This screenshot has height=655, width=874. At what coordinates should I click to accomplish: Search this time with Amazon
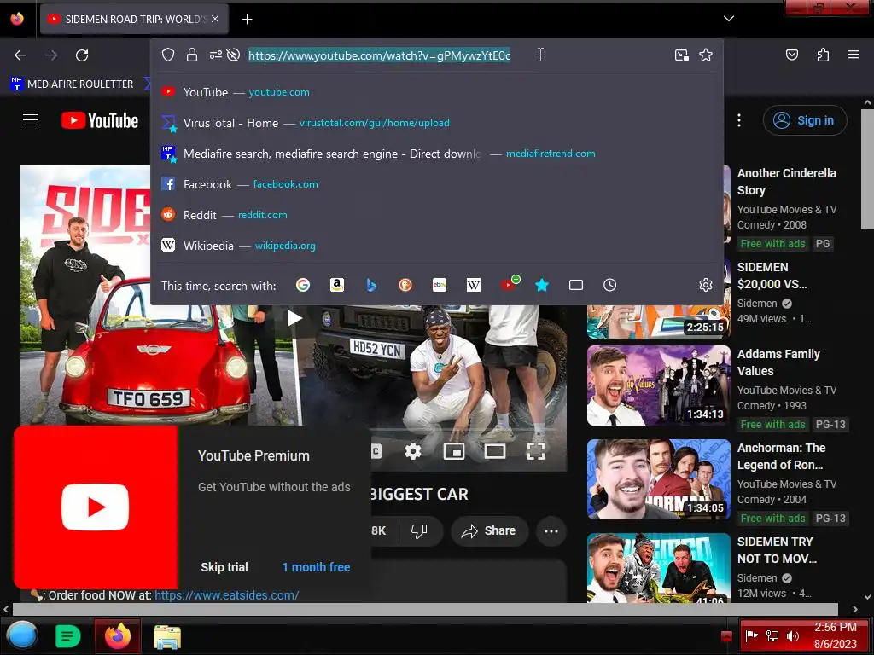point(336,285)
